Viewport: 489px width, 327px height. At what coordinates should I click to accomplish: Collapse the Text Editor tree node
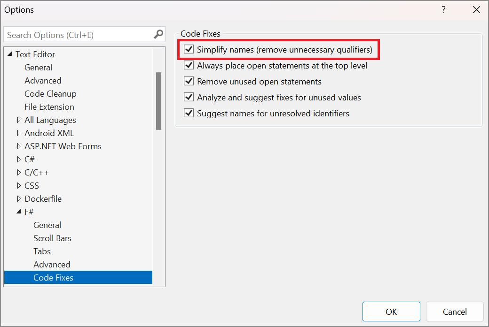10,54
